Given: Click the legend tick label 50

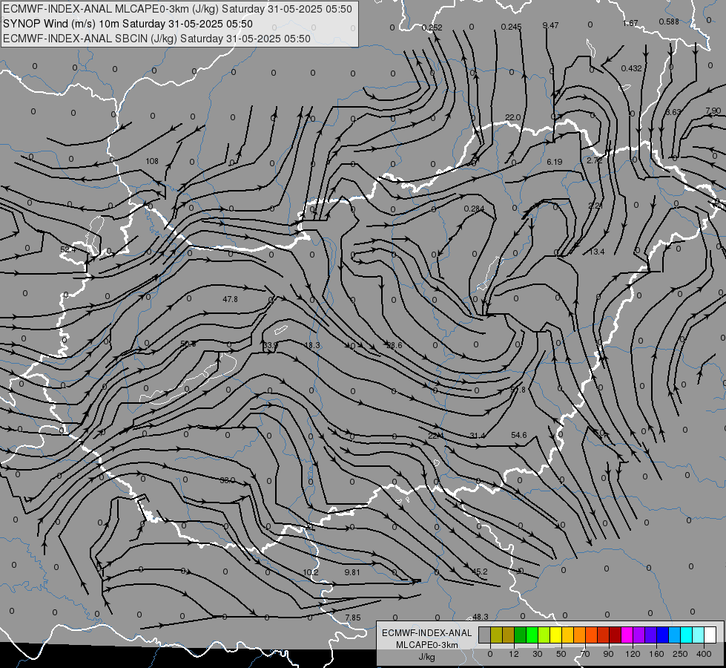Looking at the screenshot, I should coord(561,654).
